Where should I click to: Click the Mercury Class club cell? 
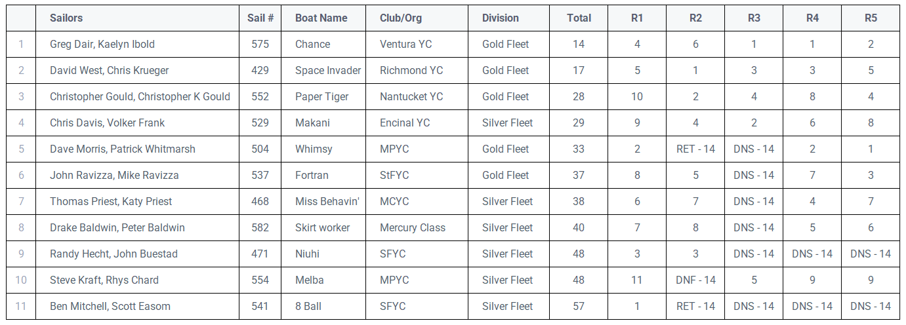pos(413,228)
